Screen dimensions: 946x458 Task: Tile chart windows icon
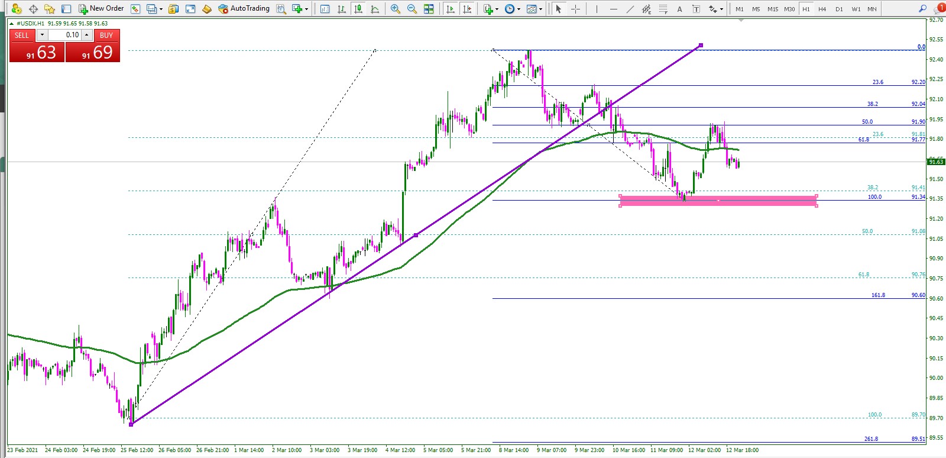pos(429,9)
